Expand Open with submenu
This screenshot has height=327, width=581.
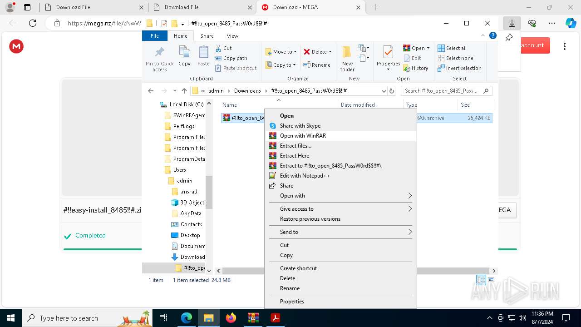click(340, 196)
